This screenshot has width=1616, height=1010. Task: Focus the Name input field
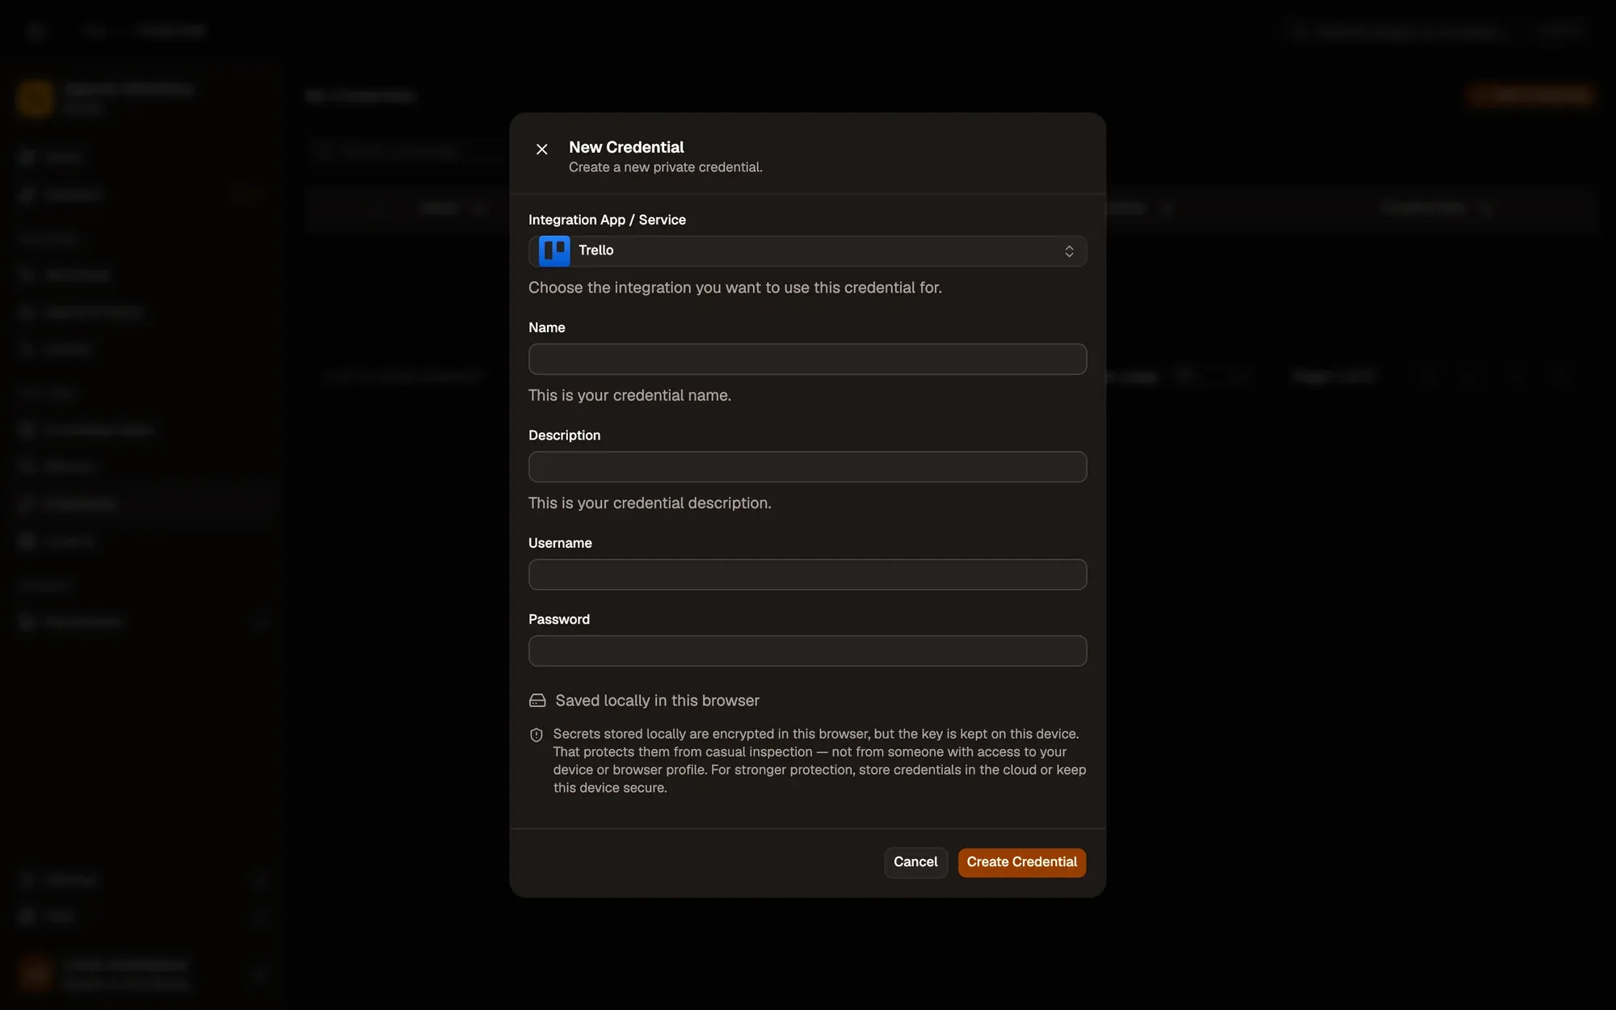coord(807,359)
